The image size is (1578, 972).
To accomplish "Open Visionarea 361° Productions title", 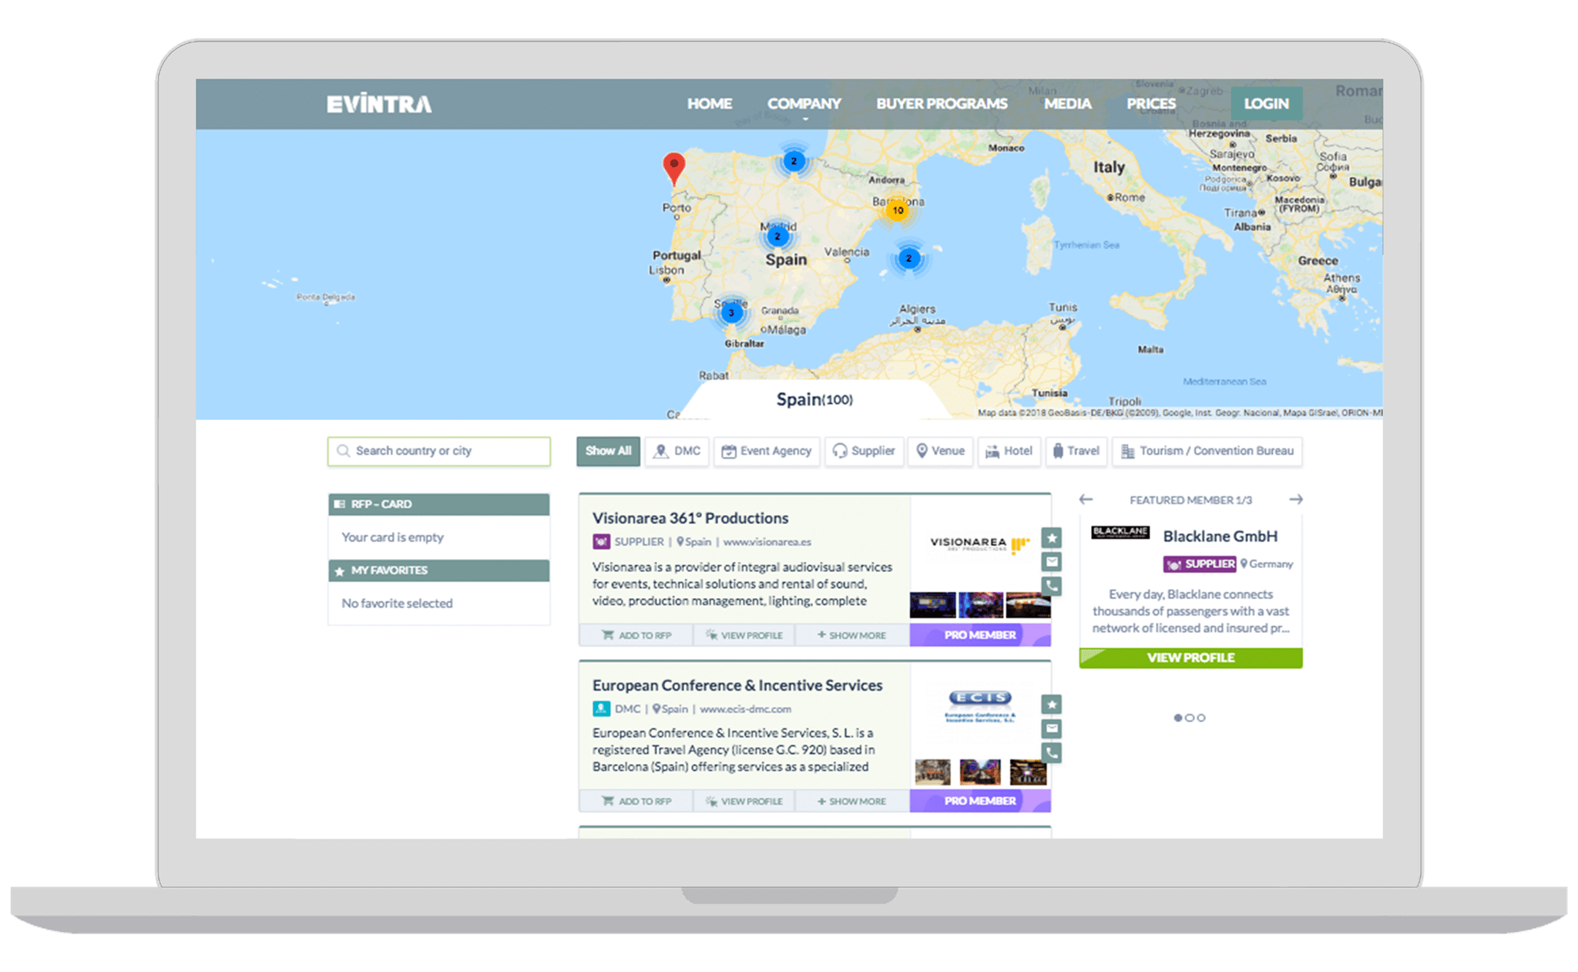I will 690,518.
